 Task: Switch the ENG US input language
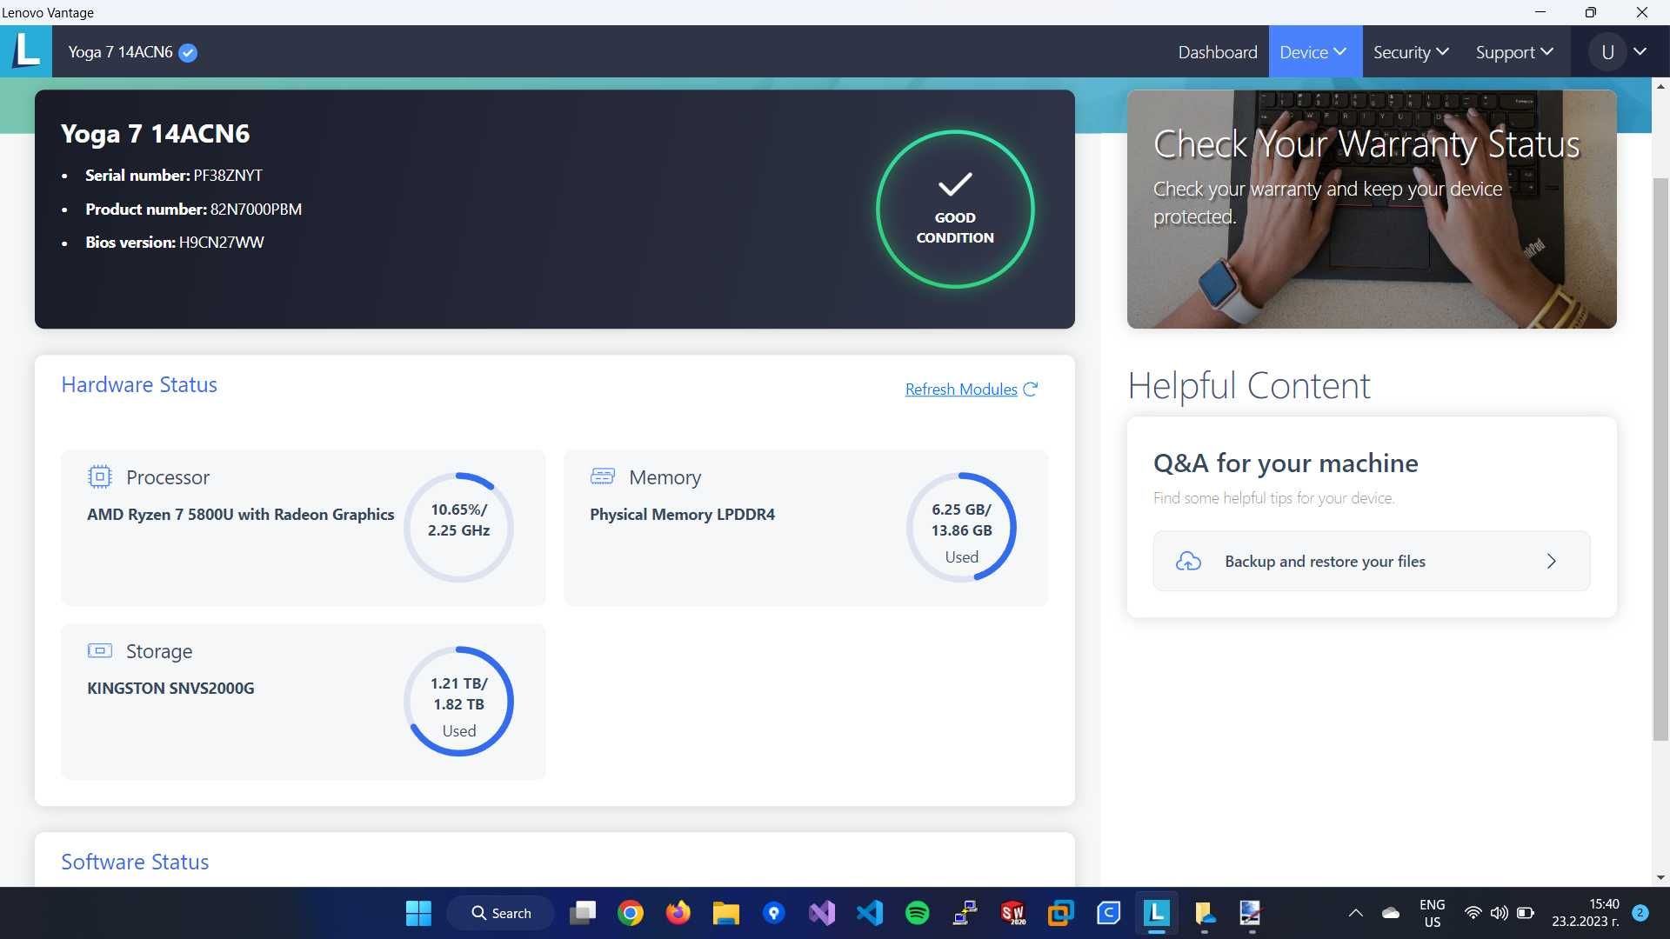click(1433, 913)
